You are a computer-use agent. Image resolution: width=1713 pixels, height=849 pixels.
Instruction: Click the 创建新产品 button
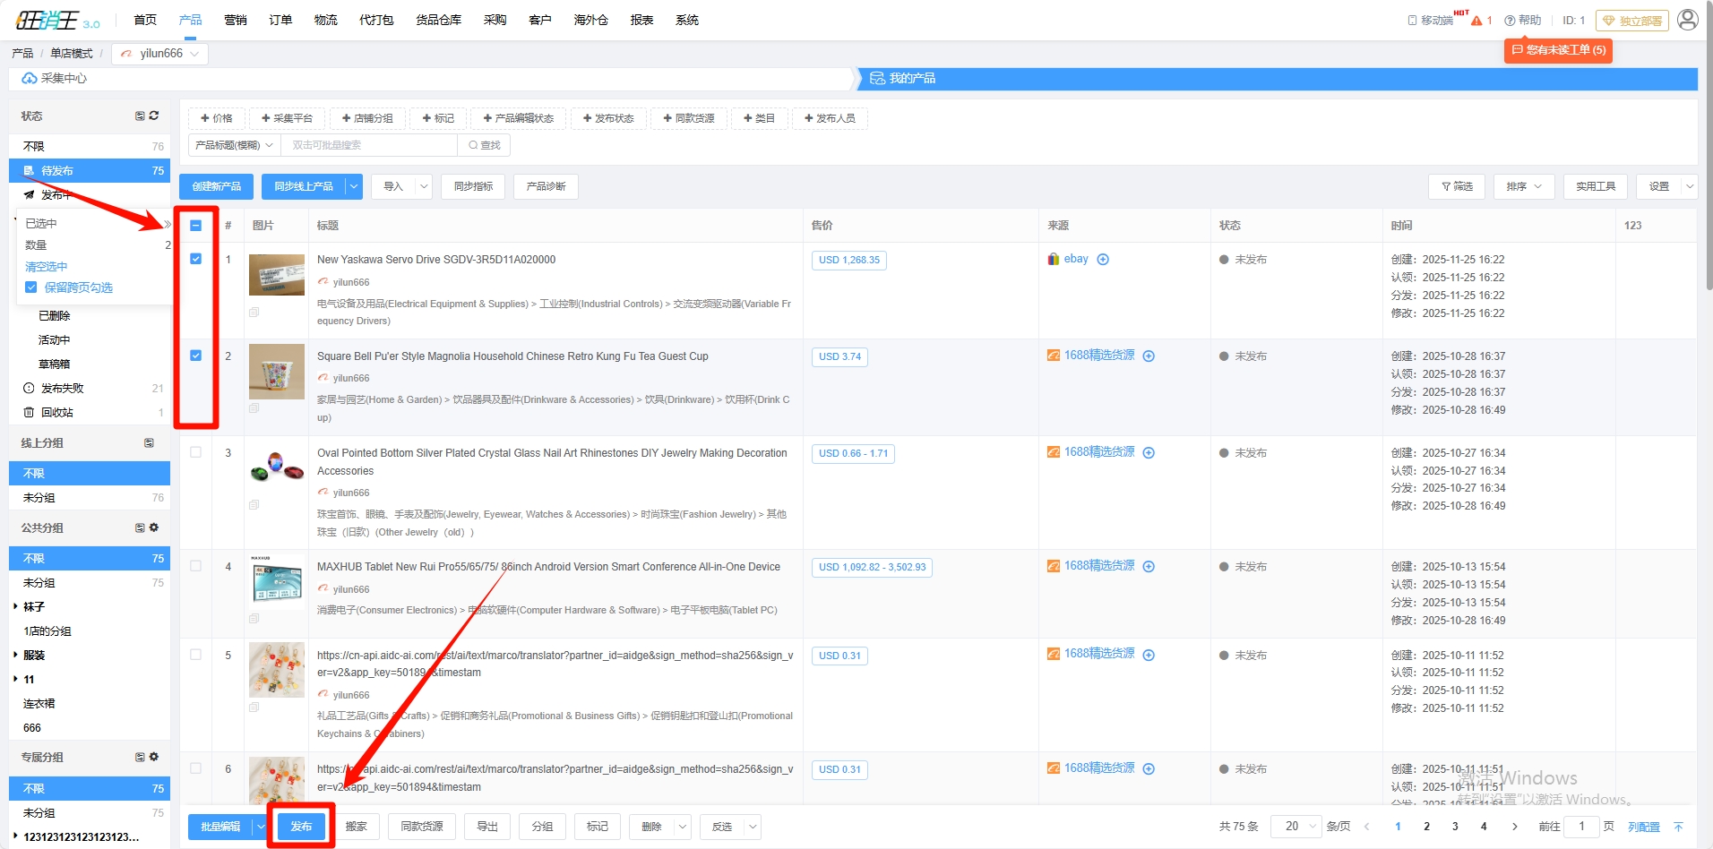click(x=216, y=186)
